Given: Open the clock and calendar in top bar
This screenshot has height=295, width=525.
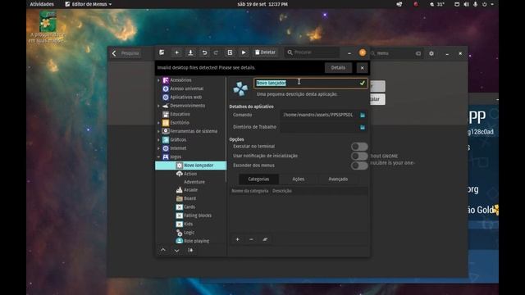Looking at the screenshot, I should point(262,4).
